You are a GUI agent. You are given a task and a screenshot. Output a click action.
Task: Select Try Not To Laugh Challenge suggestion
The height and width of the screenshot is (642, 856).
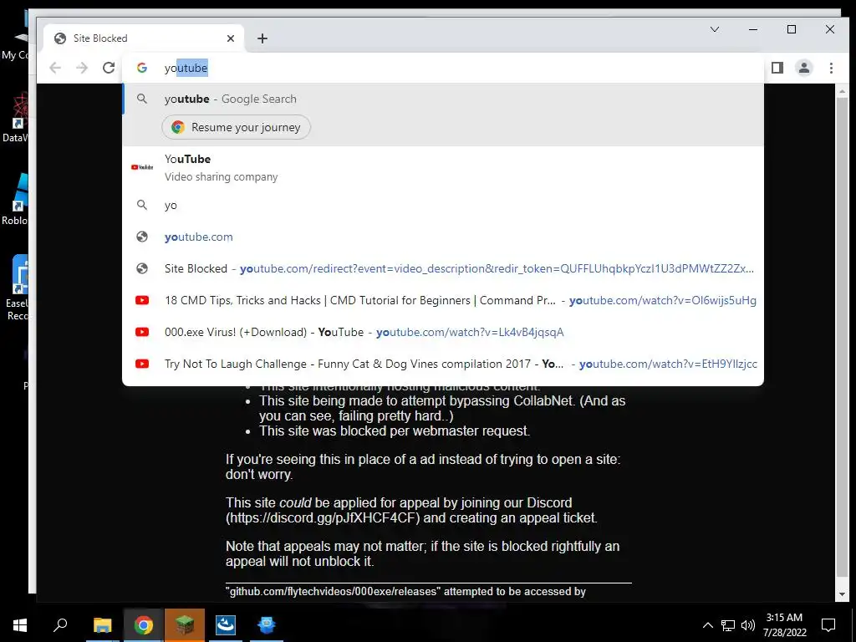(443, 364)
